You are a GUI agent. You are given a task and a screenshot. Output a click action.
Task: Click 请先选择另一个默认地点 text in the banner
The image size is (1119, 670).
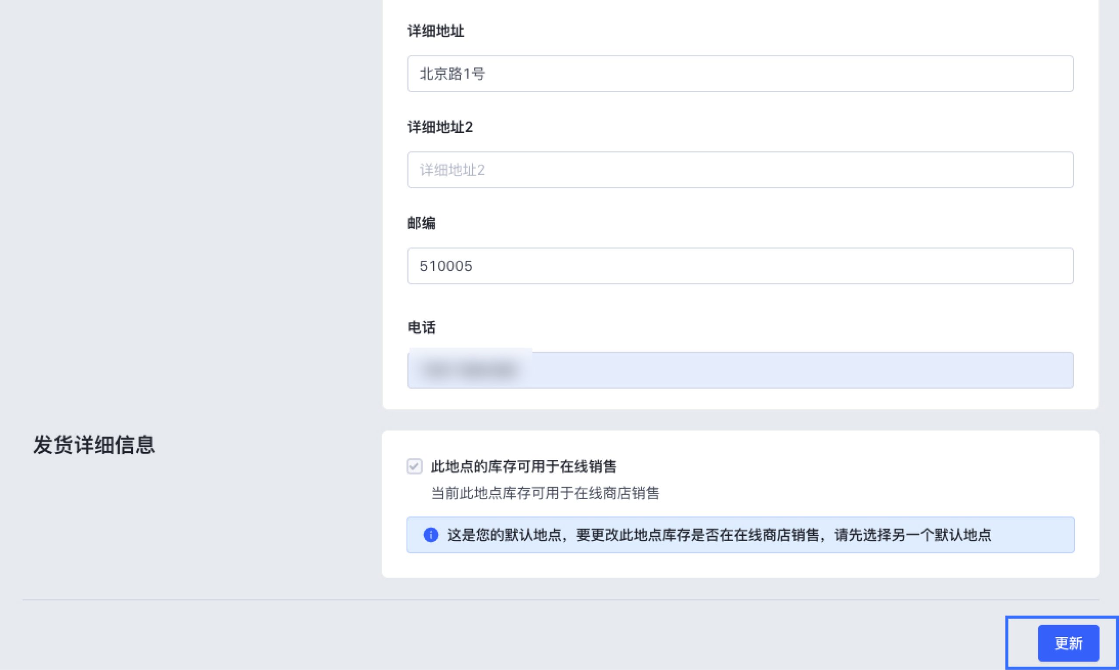click(x=913, y=535)
